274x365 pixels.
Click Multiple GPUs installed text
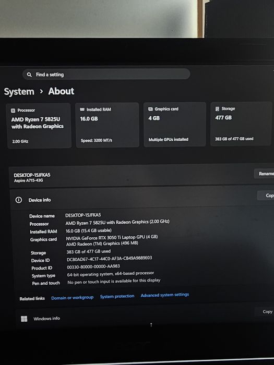169,139
